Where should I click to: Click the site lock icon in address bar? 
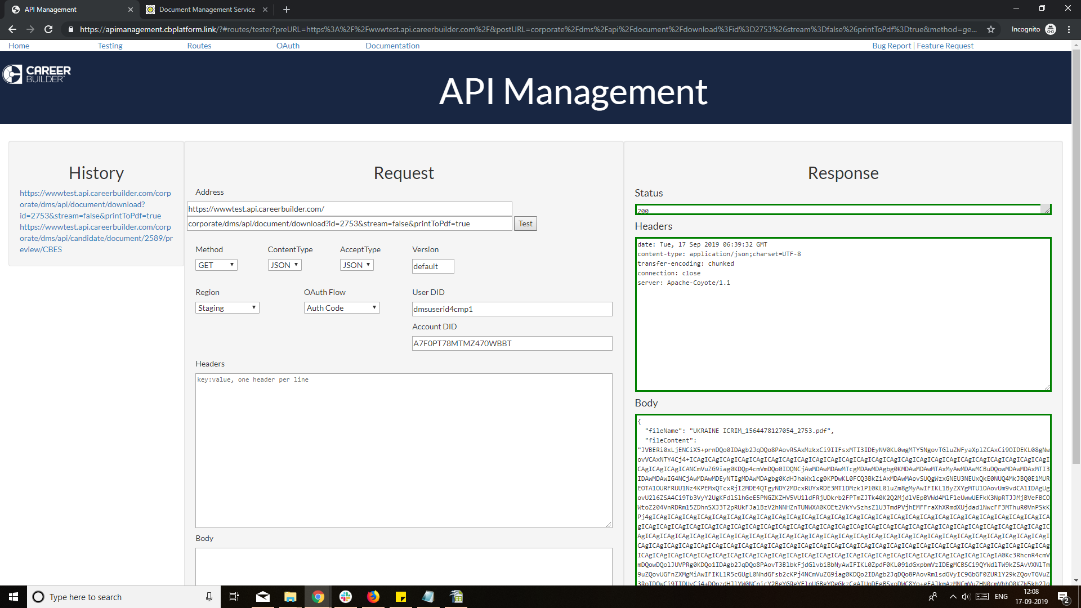click(x=70, y=29)
